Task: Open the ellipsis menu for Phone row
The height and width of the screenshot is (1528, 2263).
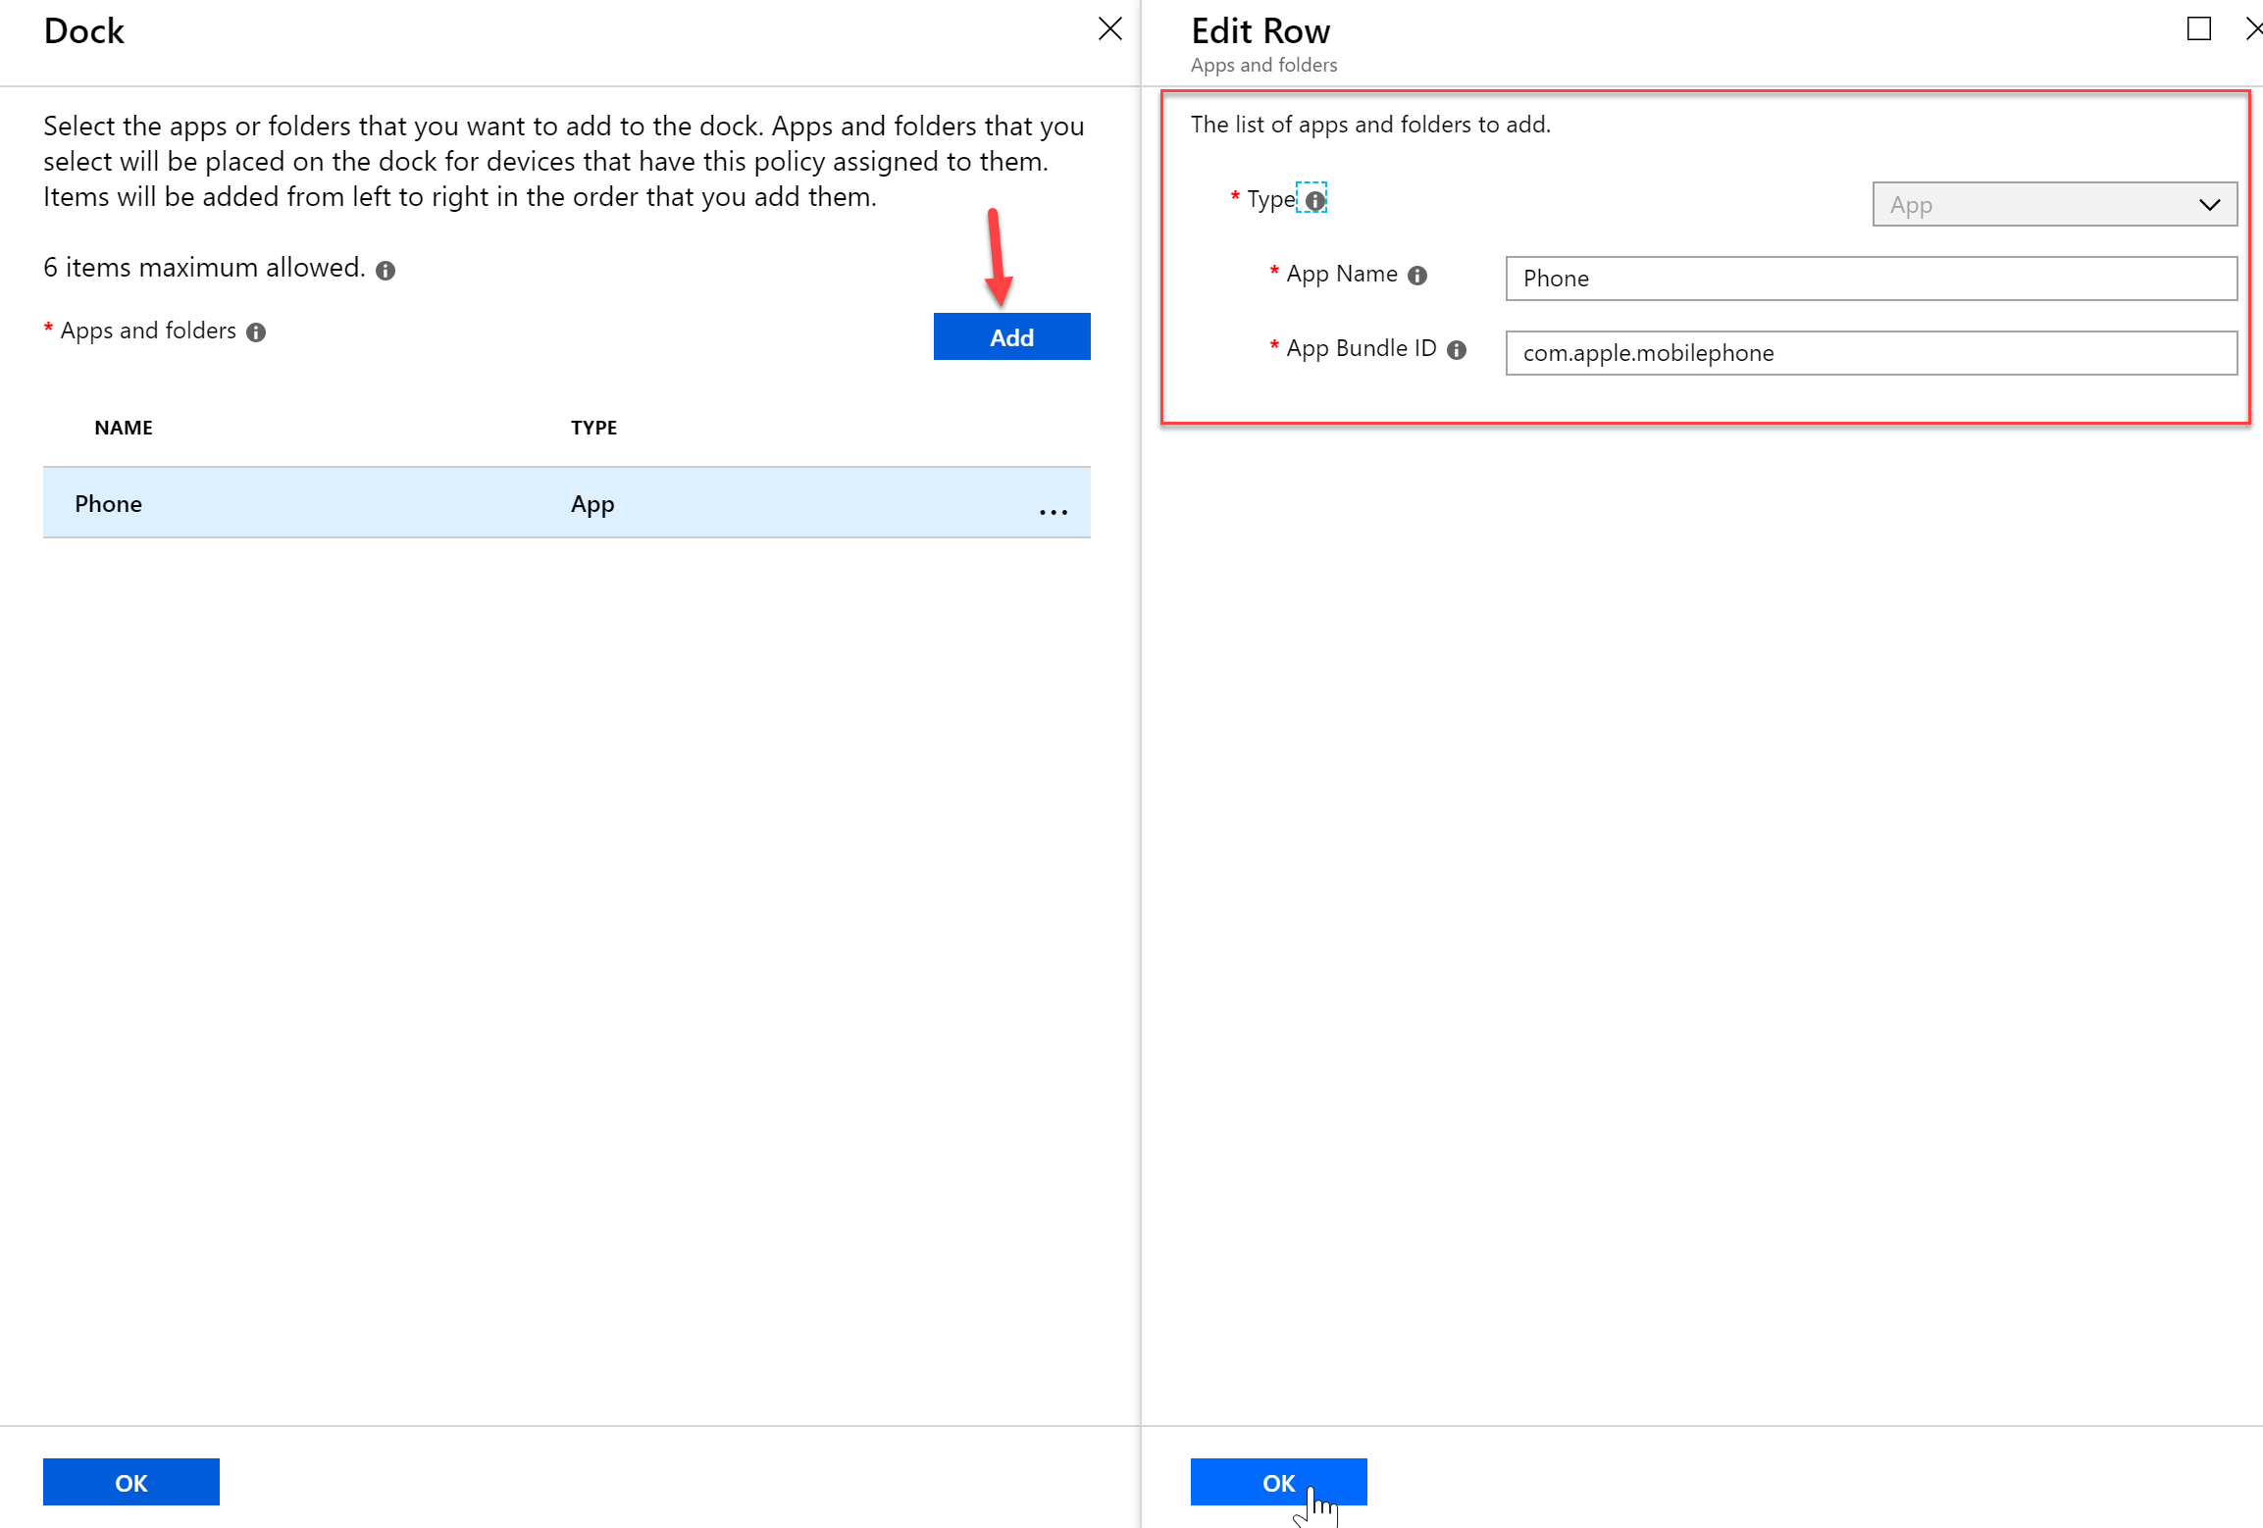Action: point(1053,512)
